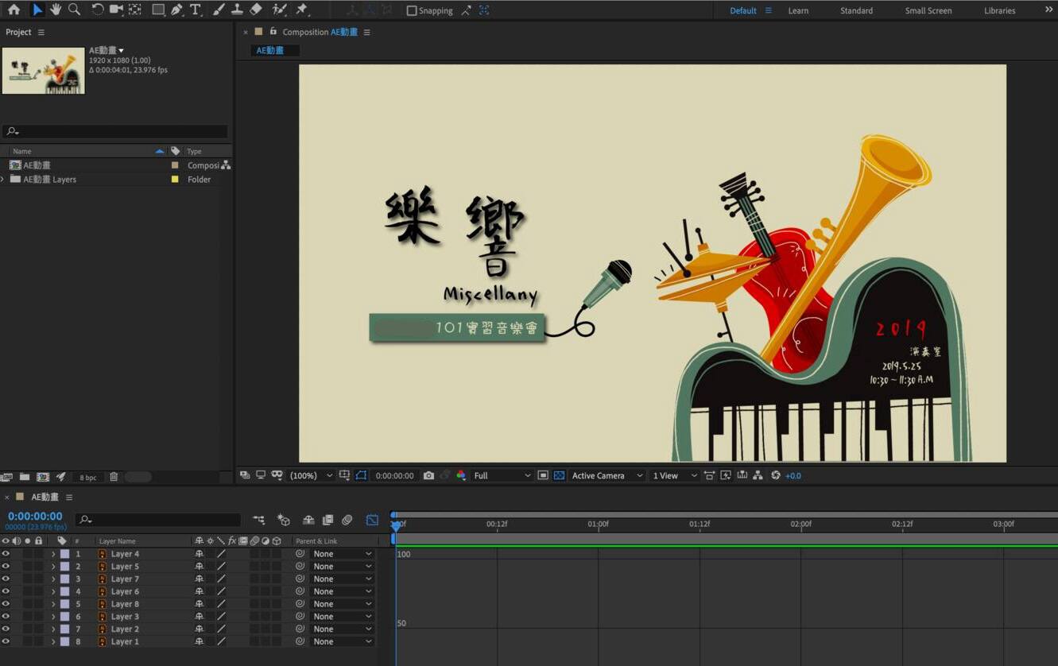The width and height of the screenshot is (1058, 666).
Task: Click the project search input field
Action: pos(119,131)
